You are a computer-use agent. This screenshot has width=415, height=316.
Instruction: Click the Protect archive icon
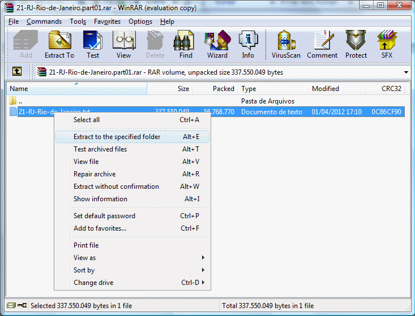pos(356,45)
